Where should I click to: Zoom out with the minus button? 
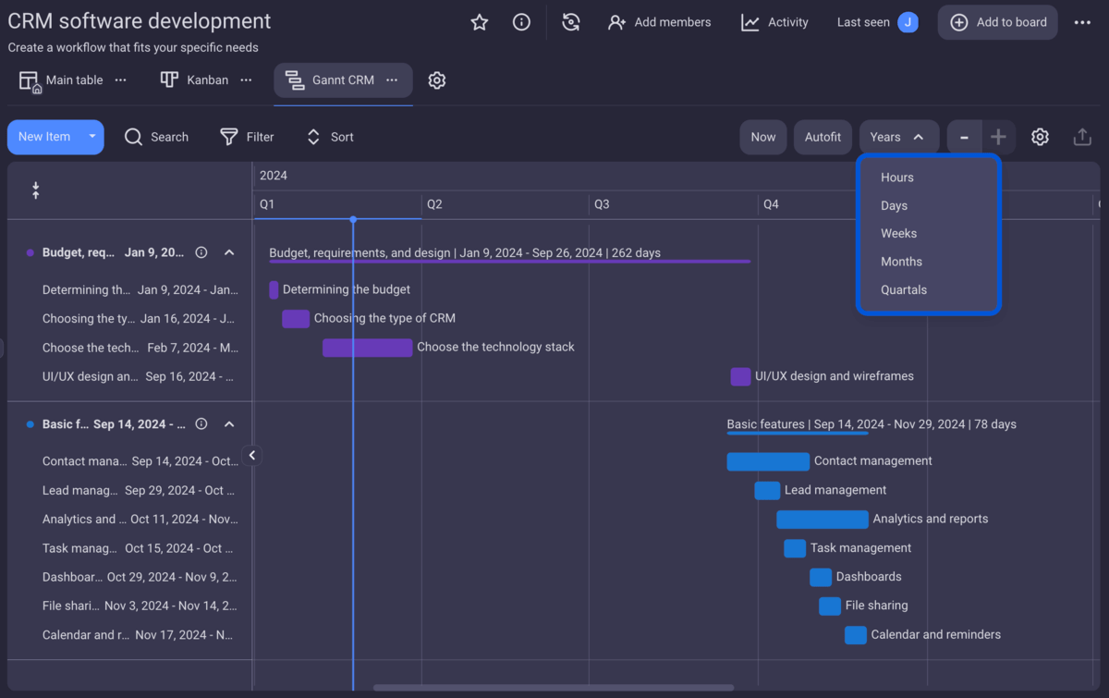[x=964, y=137]
